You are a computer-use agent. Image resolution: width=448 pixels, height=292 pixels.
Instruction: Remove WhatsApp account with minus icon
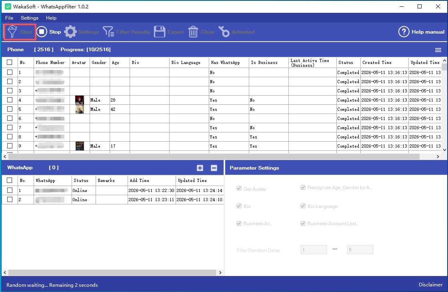pyautogui.click(x=214, y=168)
